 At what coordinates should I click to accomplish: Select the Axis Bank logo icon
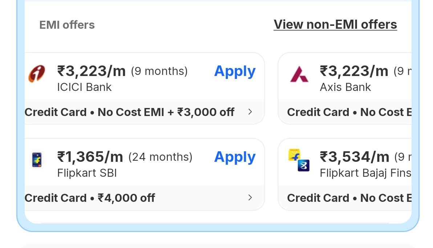pyautogui.click(x=299, y=75)
